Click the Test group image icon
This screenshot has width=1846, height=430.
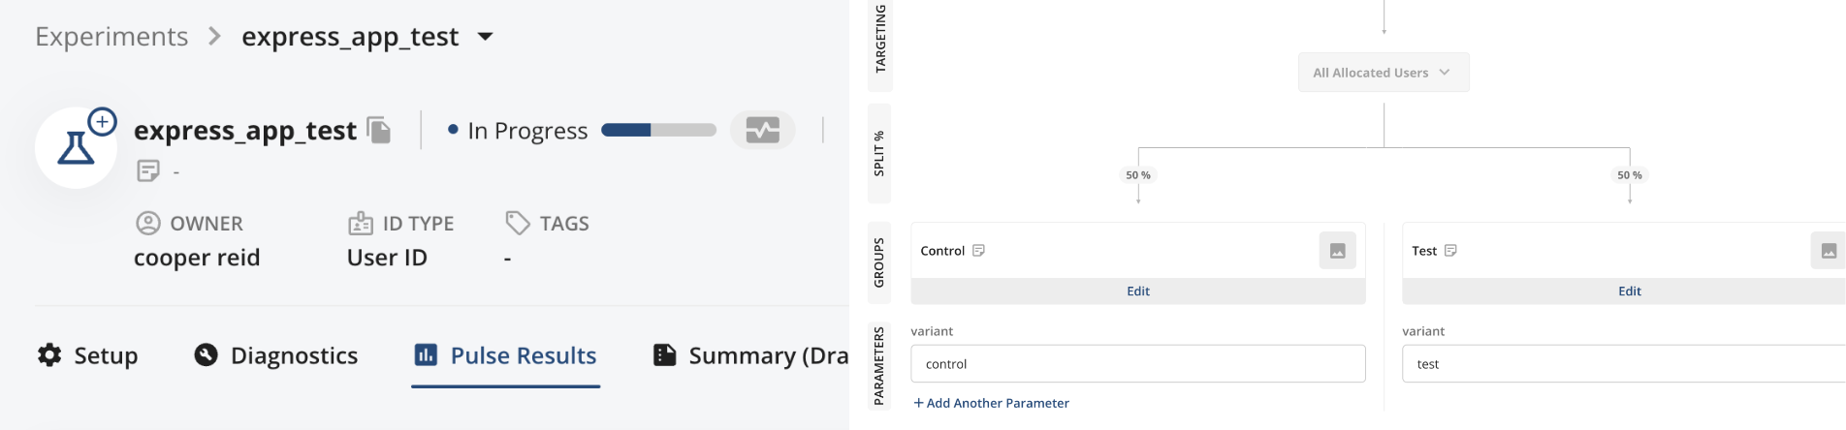coord(1828,251)
